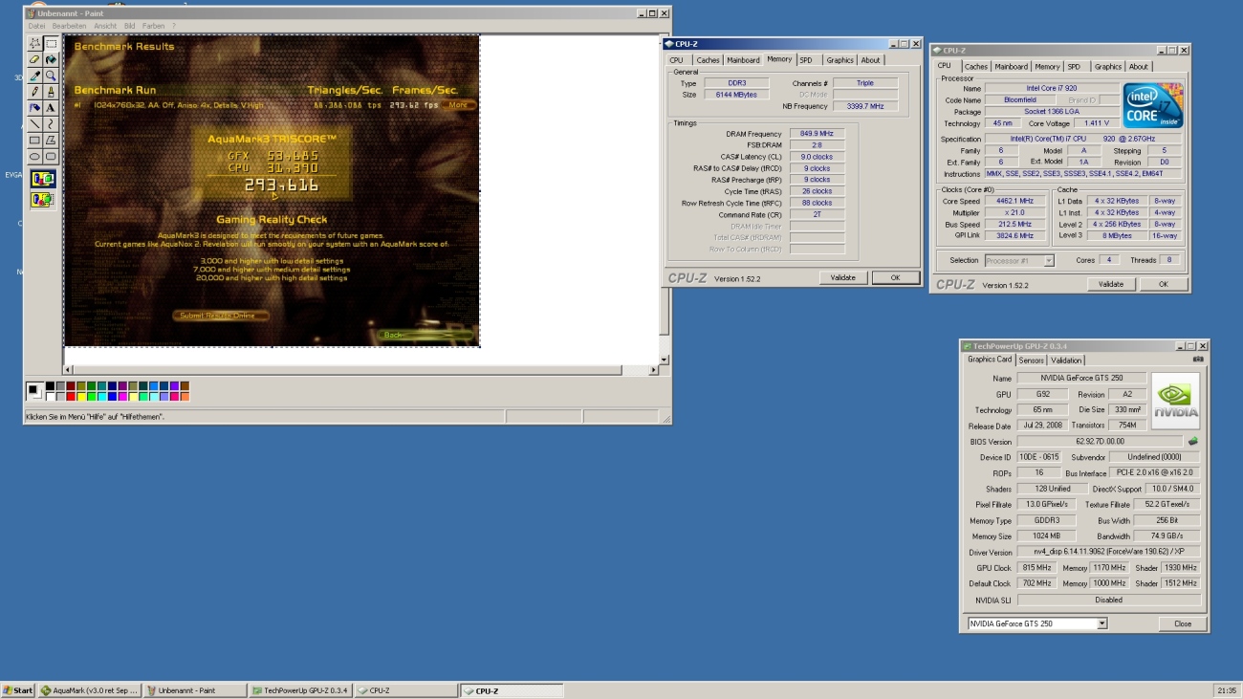Click the BIOS Version field in GPU-Z
The width and height of the screenshot is (1243, 699).
pyautogui.click(x=1099, y=442)
